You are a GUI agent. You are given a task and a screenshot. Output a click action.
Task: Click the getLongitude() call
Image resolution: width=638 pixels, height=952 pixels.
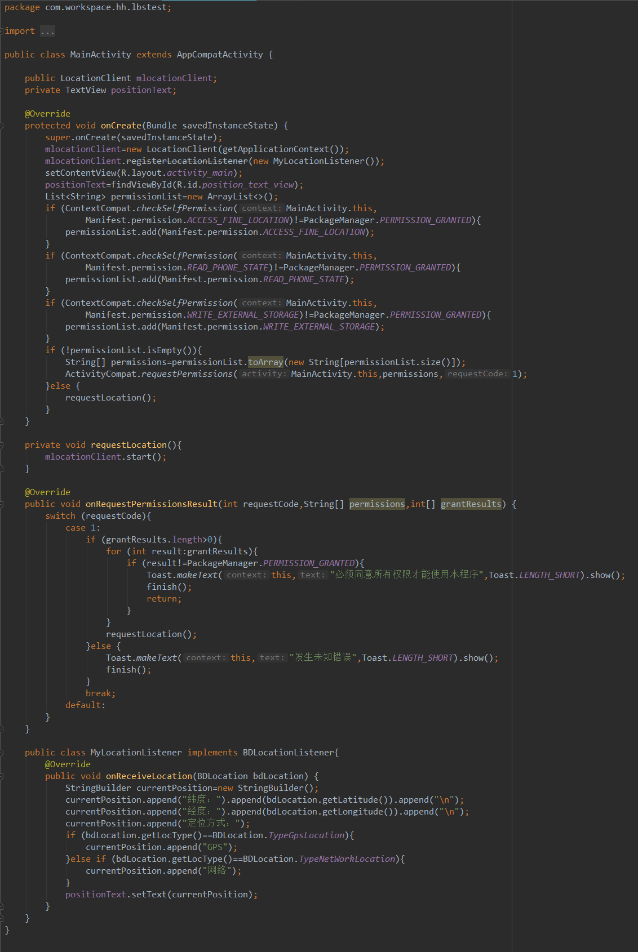pos(360,812)
